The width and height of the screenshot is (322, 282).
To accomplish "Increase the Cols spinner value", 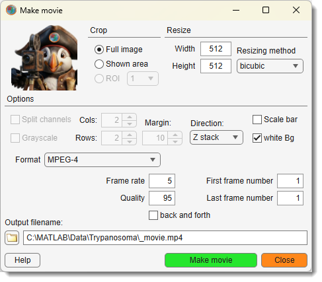I will tap(130, 117).
